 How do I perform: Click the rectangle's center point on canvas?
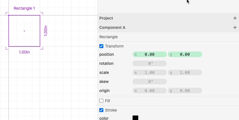[x=24, y=31]
